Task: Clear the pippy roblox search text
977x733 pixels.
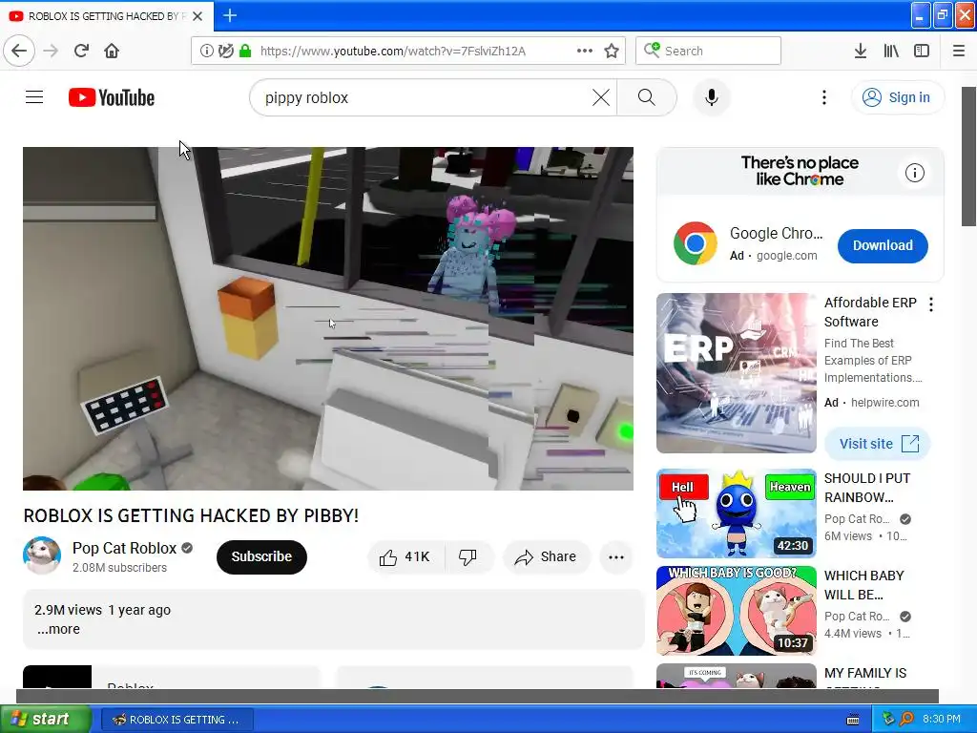Action: tap(601, 97)
